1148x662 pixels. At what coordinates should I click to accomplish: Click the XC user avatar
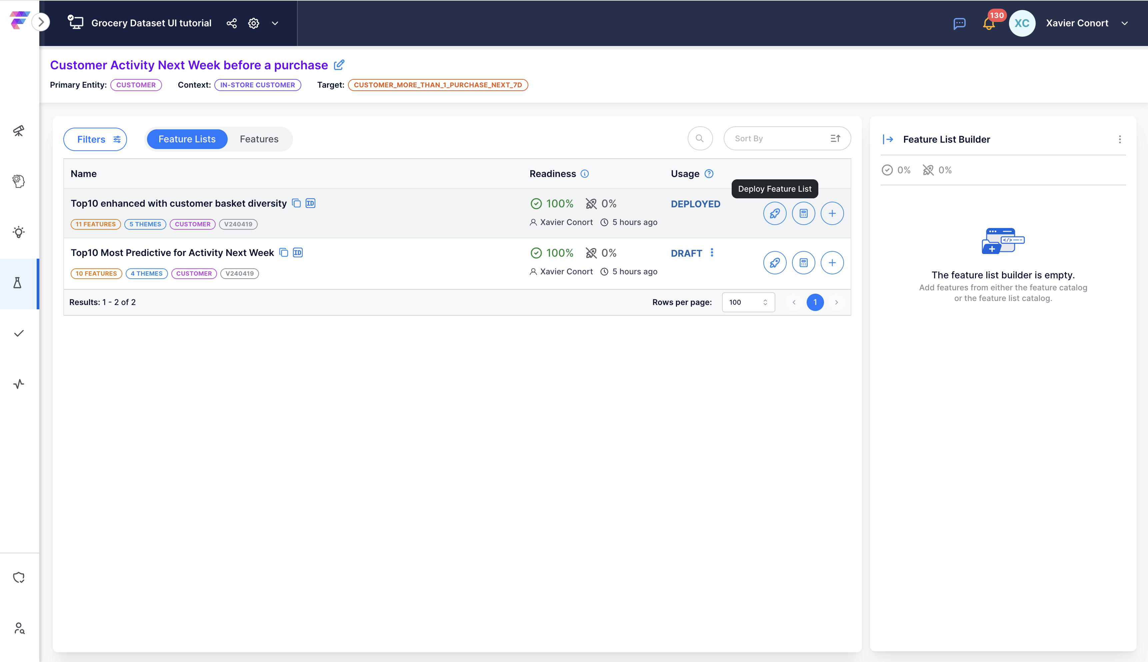[1022, 23]
